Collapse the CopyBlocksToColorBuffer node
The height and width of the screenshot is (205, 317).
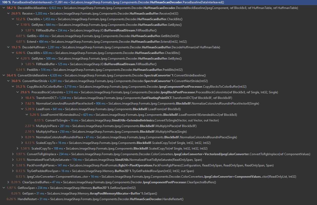13,87
